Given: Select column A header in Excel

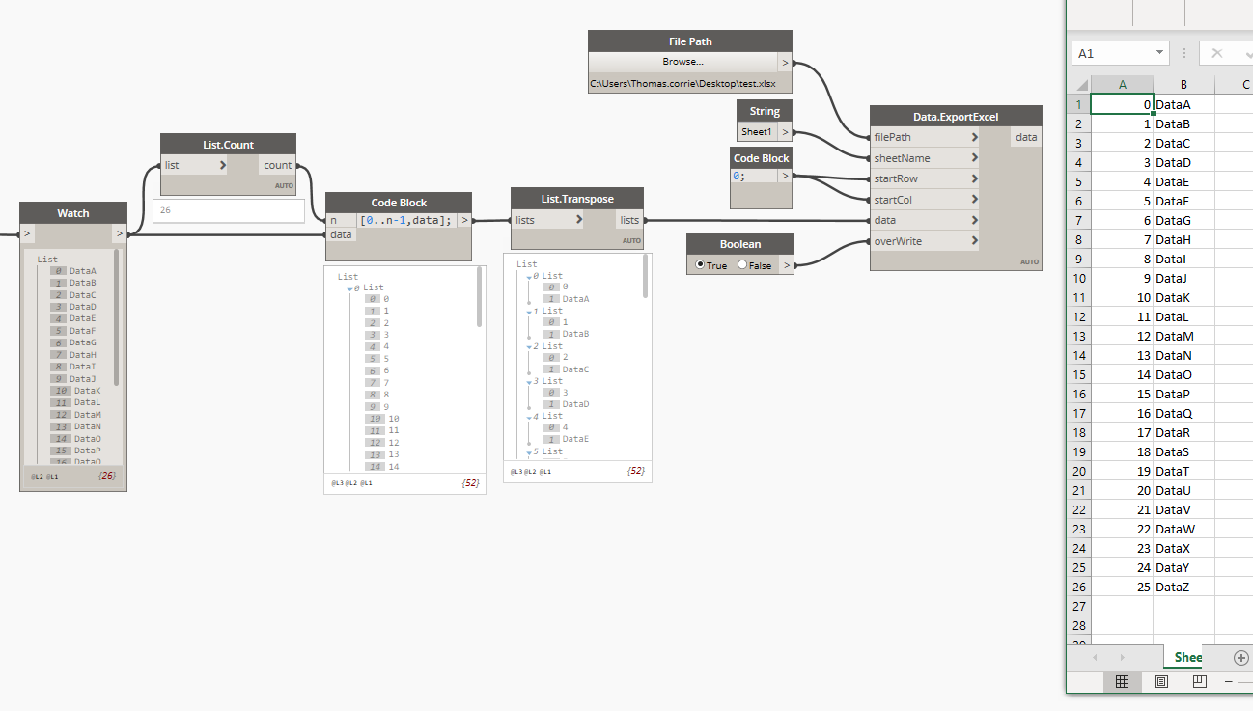Looking at the screenshot, I should click(1122, 84).
